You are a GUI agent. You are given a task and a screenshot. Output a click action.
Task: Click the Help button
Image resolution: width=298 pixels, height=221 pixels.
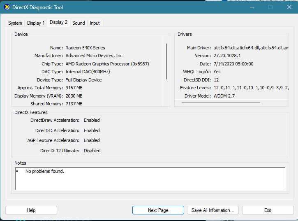pyautogui.click(x=31, y=210)
